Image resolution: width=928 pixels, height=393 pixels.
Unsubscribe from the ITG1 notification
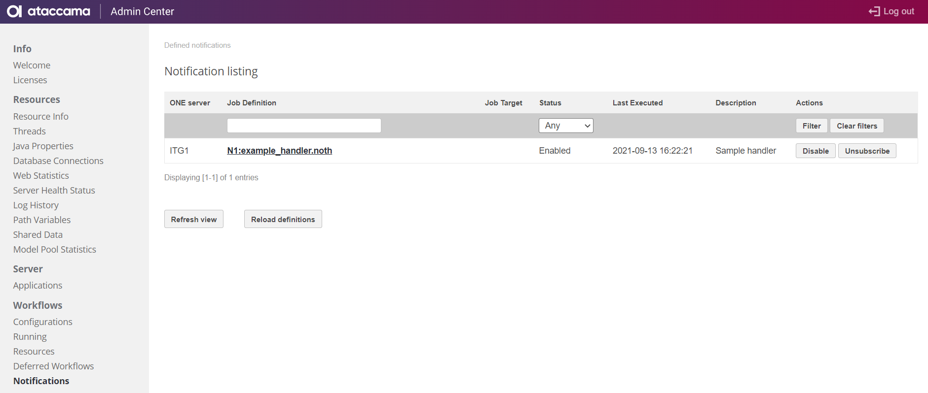coord(867,151)
